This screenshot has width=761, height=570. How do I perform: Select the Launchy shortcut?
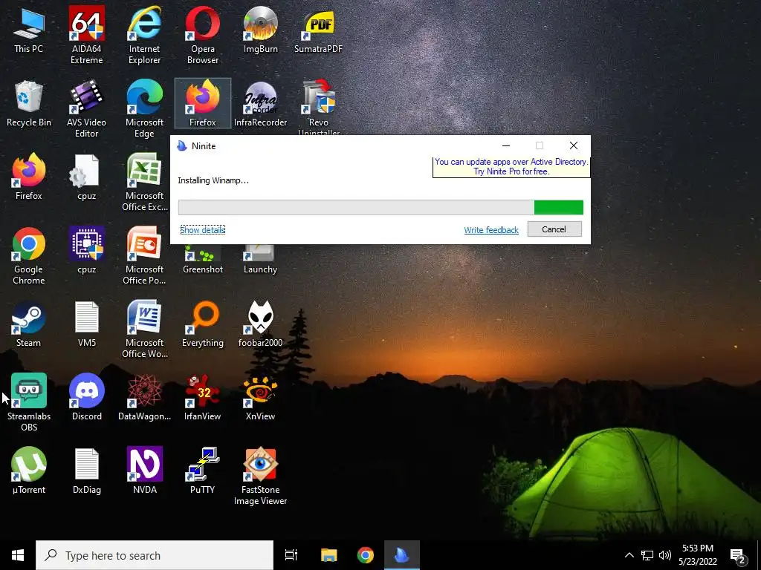(261, 261)
